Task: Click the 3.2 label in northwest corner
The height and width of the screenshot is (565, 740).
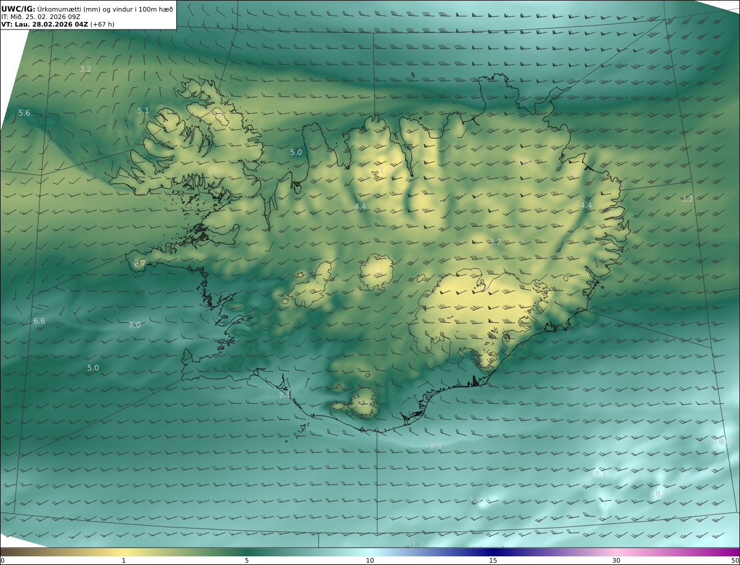Action: point(85,69)
